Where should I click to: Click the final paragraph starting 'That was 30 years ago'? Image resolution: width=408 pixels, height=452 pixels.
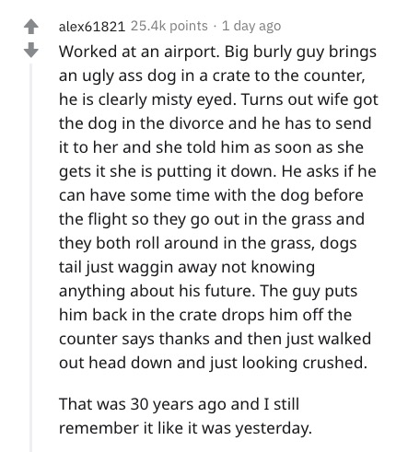(x=185, y=416)
